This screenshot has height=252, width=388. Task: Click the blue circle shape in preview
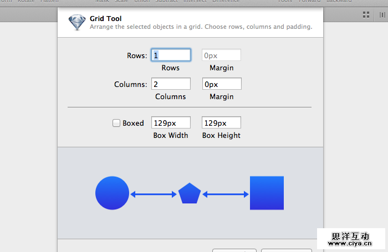[x=112, y=193]
